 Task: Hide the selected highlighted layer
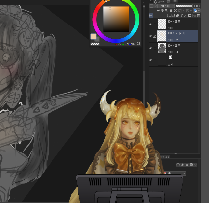[x=151, y=36]
